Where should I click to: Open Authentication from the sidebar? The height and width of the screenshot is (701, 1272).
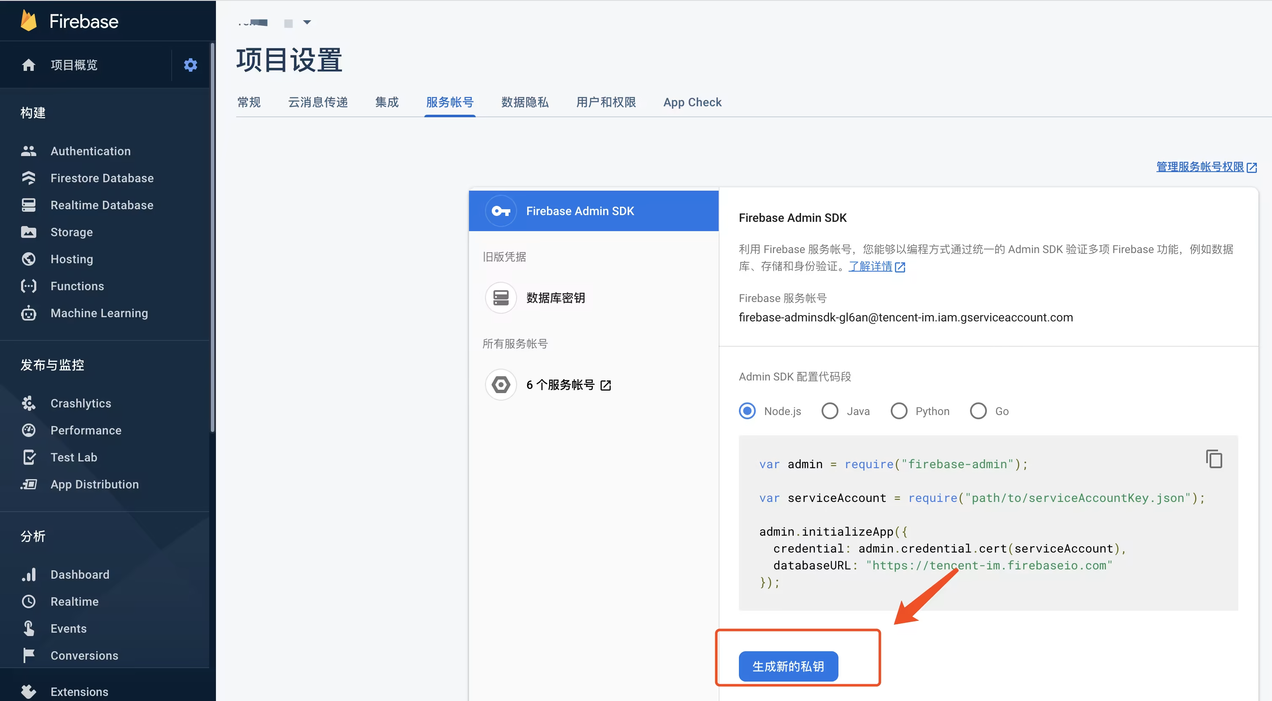coord(90,151)
